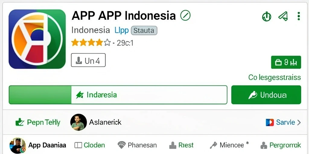Click the green Undoua button

pos(266,95)
